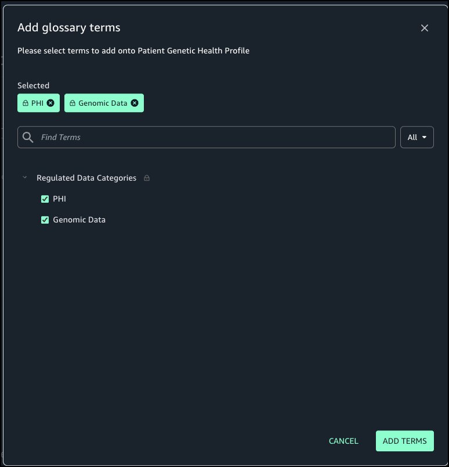Screen dimensions: 449x467
Task: Click the Genomic Data term label in list
Action: coord(79,220)
